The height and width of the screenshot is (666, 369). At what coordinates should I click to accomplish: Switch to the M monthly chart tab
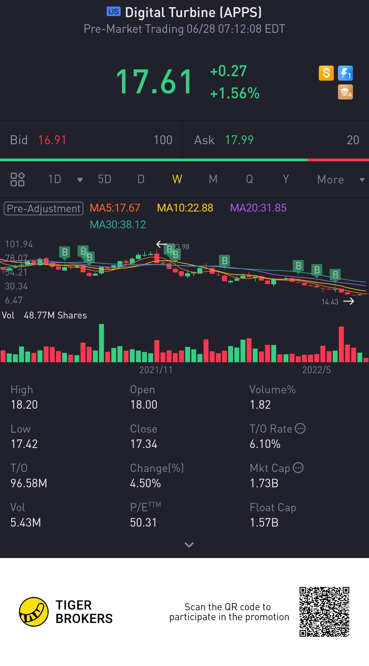pyautogui.click(x=213, y=179)
